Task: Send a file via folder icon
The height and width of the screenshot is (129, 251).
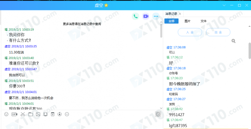Action: tap(30, 114)
